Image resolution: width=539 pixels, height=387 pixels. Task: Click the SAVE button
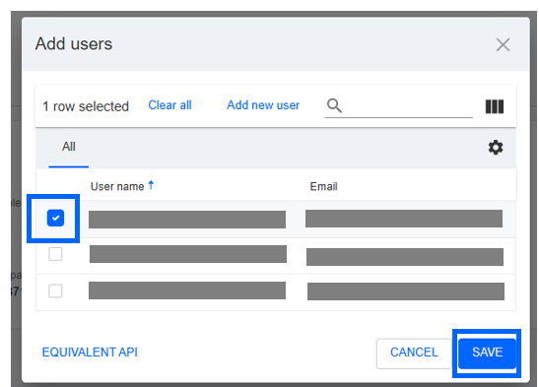point(487,354)
